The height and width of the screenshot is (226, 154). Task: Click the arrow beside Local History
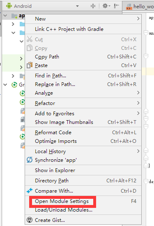138,151
